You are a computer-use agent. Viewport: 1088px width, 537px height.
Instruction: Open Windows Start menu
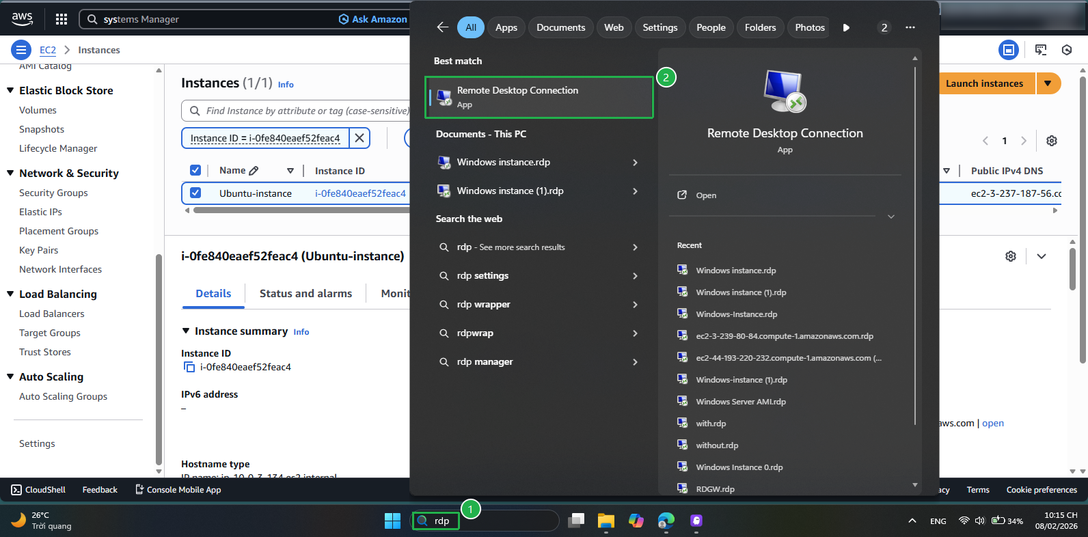pyautogui.click(x=393, y=521)
